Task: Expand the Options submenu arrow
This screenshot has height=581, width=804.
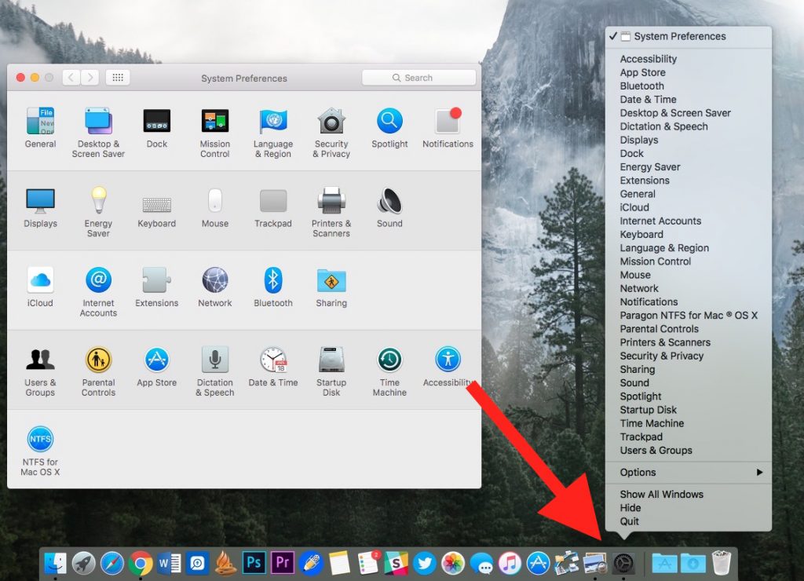Action: tap(760, 473)
